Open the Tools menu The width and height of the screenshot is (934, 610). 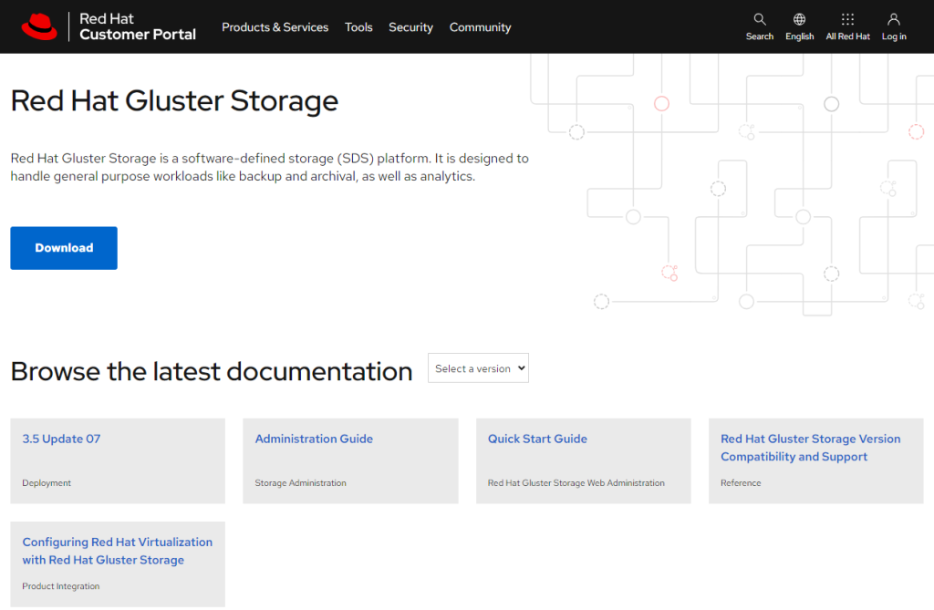(x=358, y=27)
